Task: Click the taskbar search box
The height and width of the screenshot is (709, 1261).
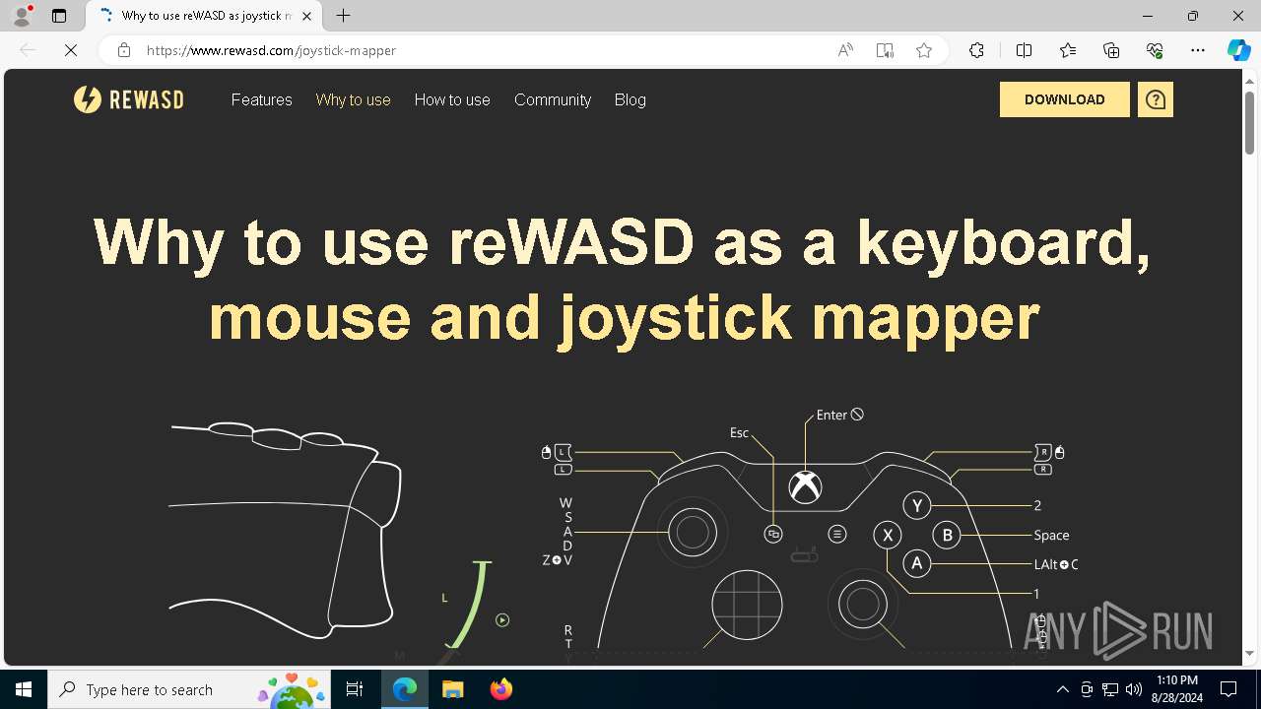Action: tap(189, 689)
